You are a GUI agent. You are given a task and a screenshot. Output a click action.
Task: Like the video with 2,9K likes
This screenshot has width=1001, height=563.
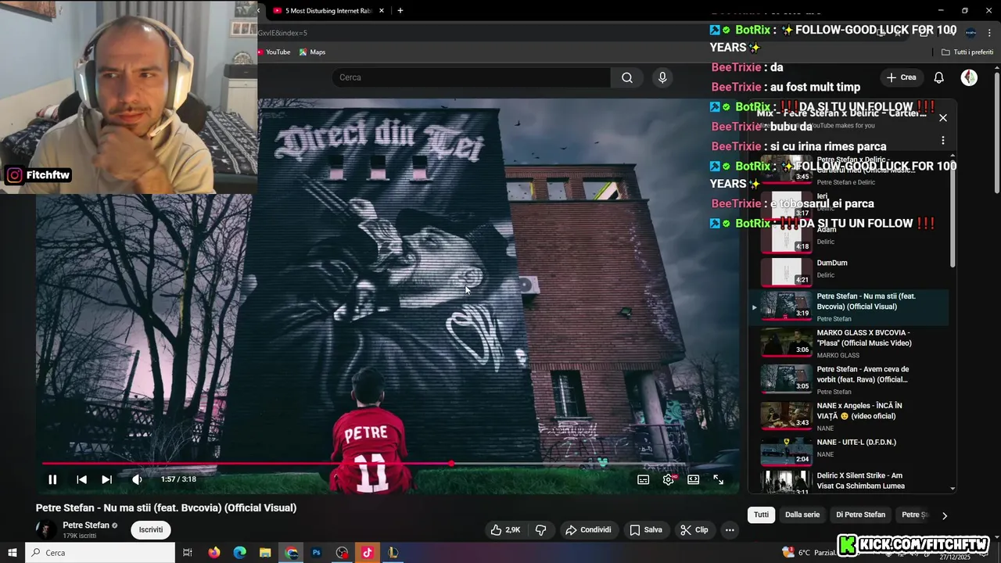coord(505,529)
